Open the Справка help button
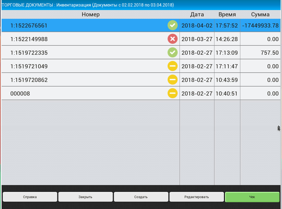The image size is (282, 209). coord(30,197)
